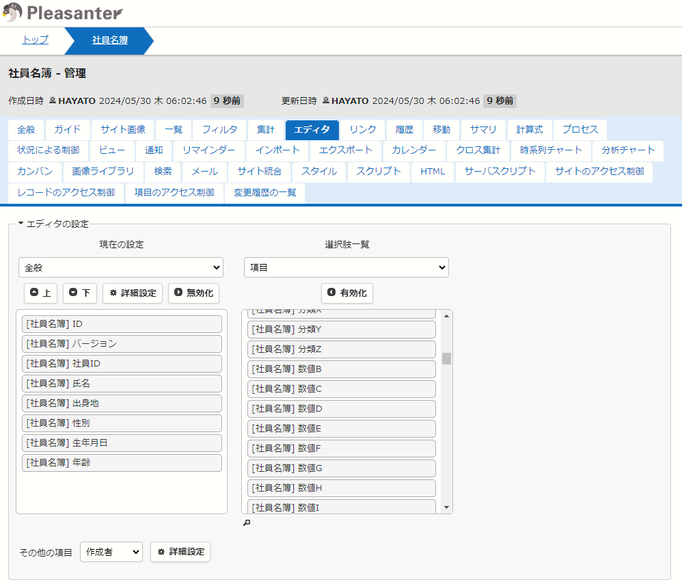Open the カレンダー tab
This screenshot has height=586, width=682.
(414, 150)
